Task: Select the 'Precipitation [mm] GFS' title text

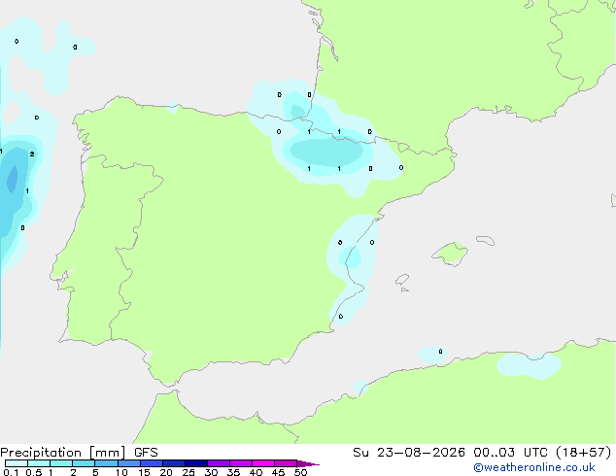Action: point(79,453)
